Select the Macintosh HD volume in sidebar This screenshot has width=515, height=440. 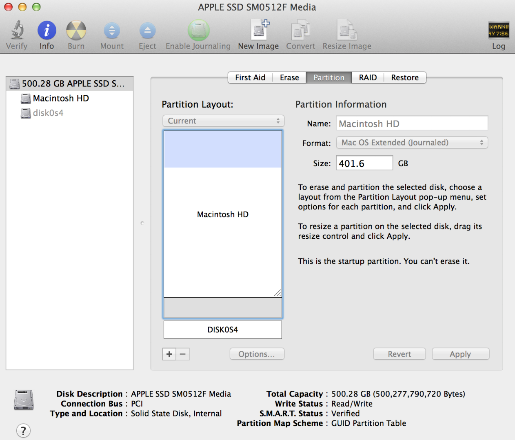click(60, 98)
